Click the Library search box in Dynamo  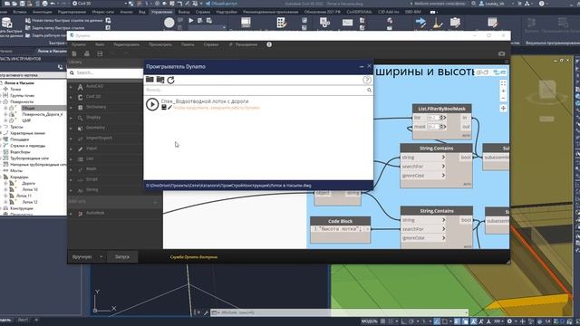click(x=107, y=72)
